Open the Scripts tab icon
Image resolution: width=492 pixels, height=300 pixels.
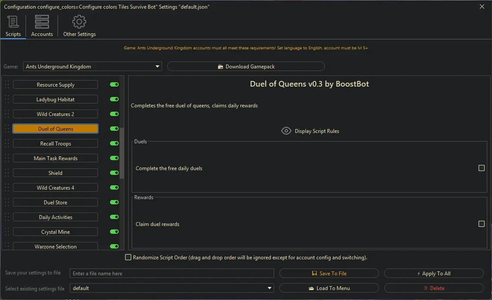[x=13, y=22]
